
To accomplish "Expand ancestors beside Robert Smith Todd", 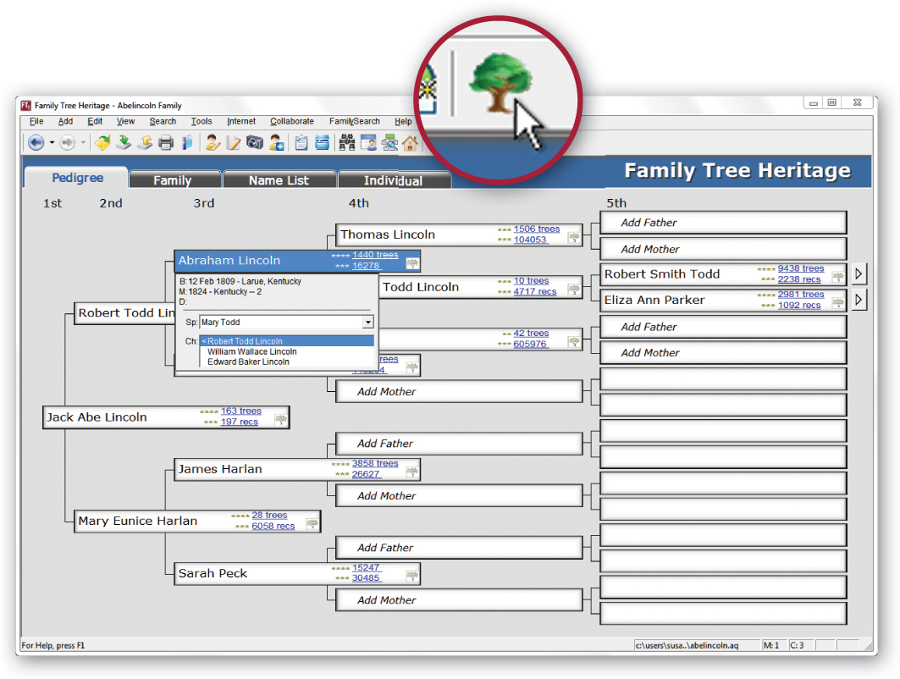I will tap(858, 273).
